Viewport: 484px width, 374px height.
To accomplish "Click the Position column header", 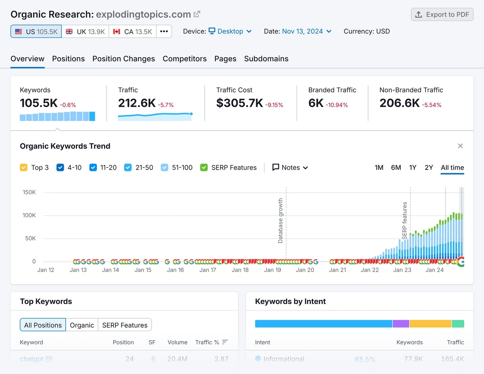I will [x=123, y=342].
